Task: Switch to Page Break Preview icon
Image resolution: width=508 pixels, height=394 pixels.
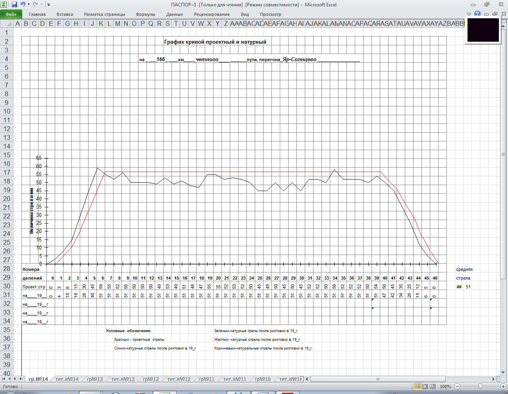Action: 433,386
